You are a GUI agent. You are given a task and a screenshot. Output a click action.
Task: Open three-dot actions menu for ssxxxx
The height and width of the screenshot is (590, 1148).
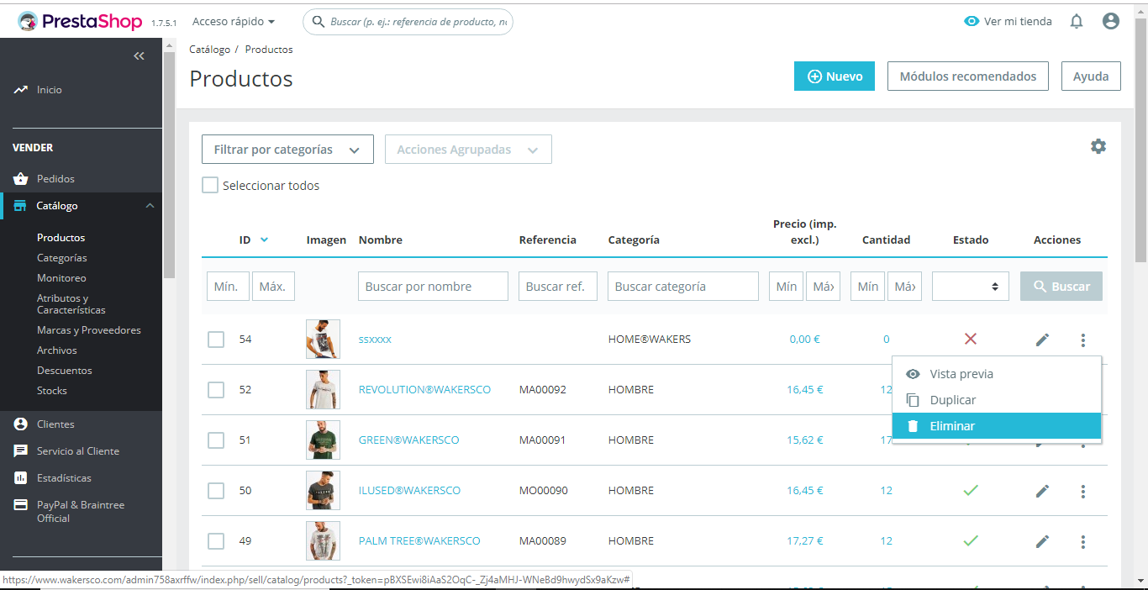point(1083,340)
